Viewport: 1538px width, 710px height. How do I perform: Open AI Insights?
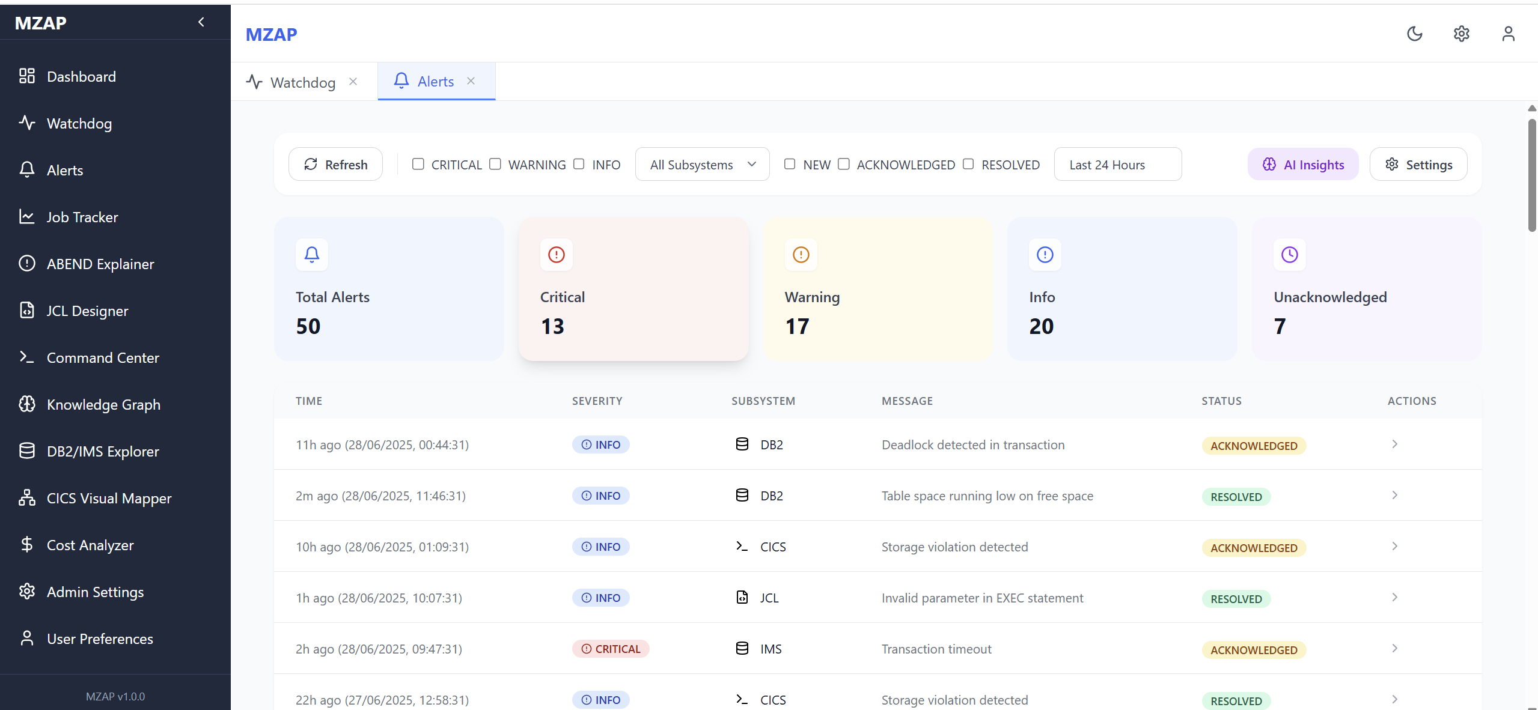tap(1303, 165)
